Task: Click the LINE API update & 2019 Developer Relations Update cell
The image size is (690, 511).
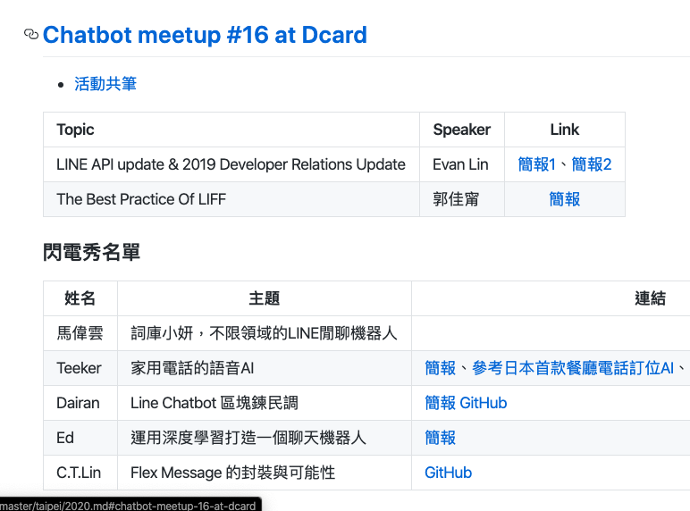Action: (231, 164)
